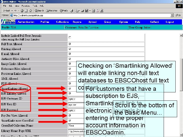183x137 pixels.
Task: Toggle the EJS Linking Allowed checkbox
Action: pyautogui.click(x=70, y=94)
